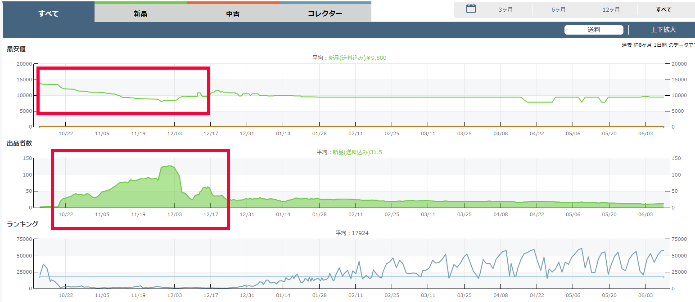
Task: Click the 上下拡大 vertical zoom button
Action: [x=663, y=30]
